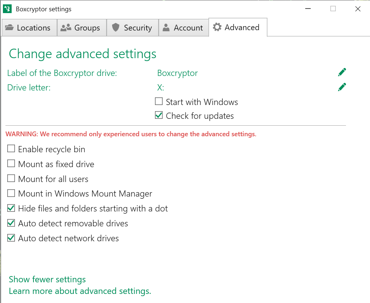This screenshot has width=370, height=303.
Task: Enable Mount in Windows Mount Manager
Action: coord(11,194)
